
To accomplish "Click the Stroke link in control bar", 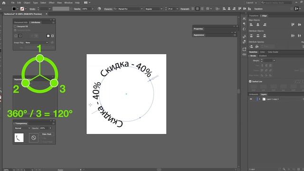I will tap(32, 9).
